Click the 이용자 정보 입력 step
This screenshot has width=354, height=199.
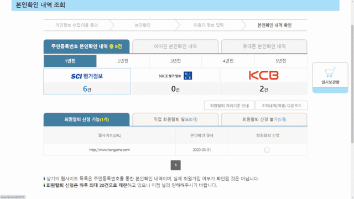pos(209,25)
